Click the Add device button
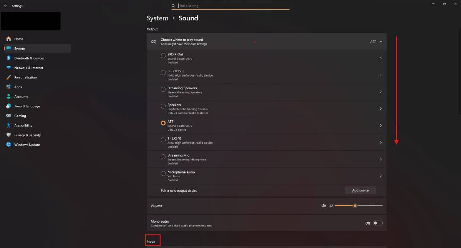The height and width of the screenshot is (248, 461). coord(360,190)
